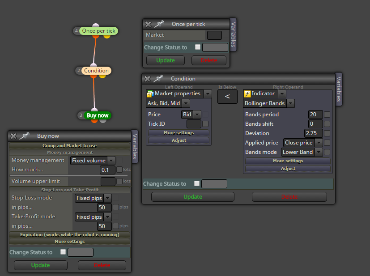Toggle the Deviation variable checkbox
370x276 pixels.
(327, 133)
